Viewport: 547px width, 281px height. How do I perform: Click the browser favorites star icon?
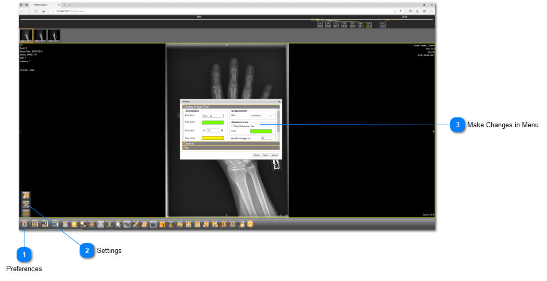(x=400, y=11)
